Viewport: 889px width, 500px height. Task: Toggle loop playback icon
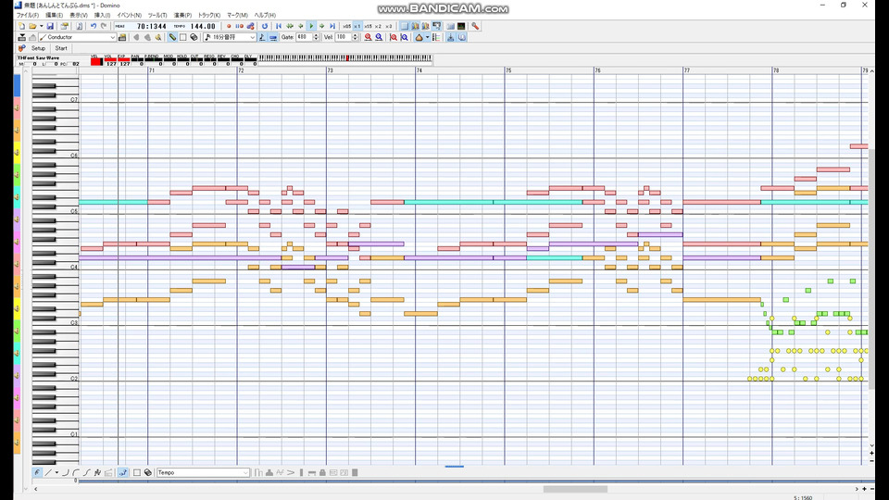(x=264, y=26)
